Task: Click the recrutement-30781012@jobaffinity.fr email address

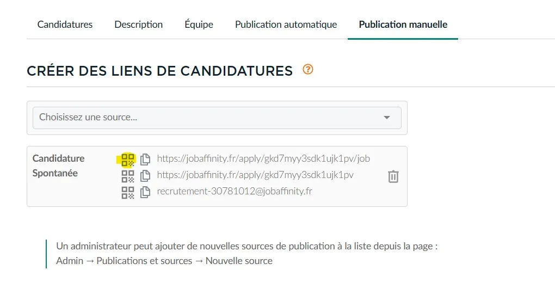Action: [x=235, y=191]
